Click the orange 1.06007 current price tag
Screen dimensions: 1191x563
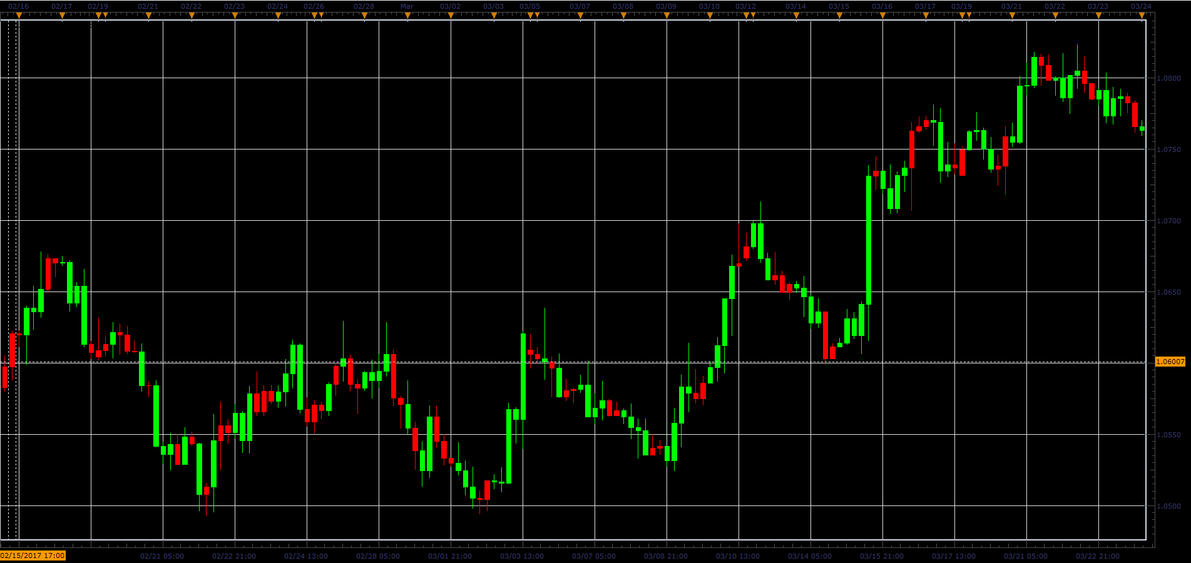click(x=1170, y=362)
